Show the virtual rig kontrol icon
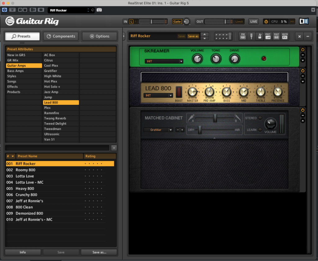The height and width of the screenshot is (261, 318). click(223, 36)
